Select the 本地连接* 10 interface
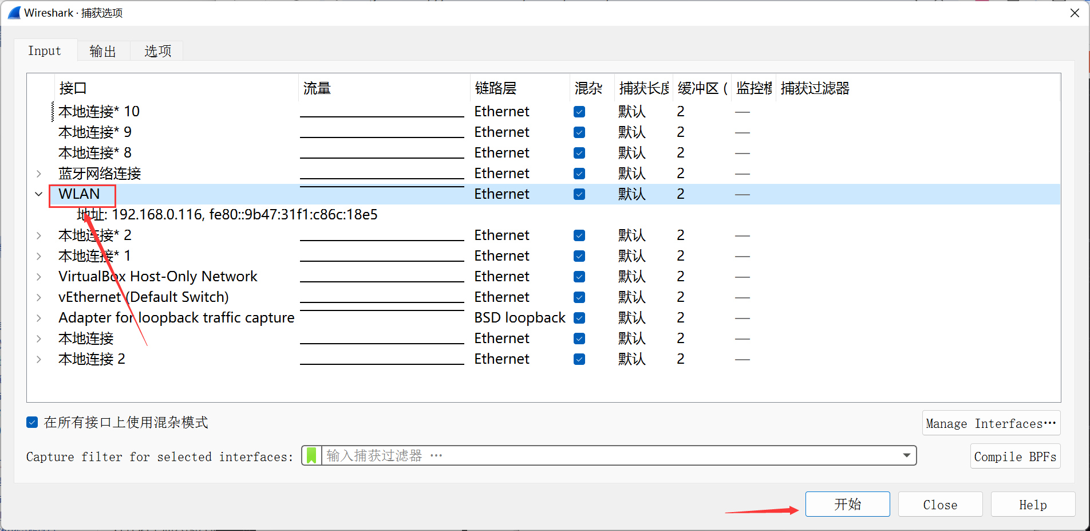The width and height of the screenshot is (1090, 531). (x=99, y=112)
